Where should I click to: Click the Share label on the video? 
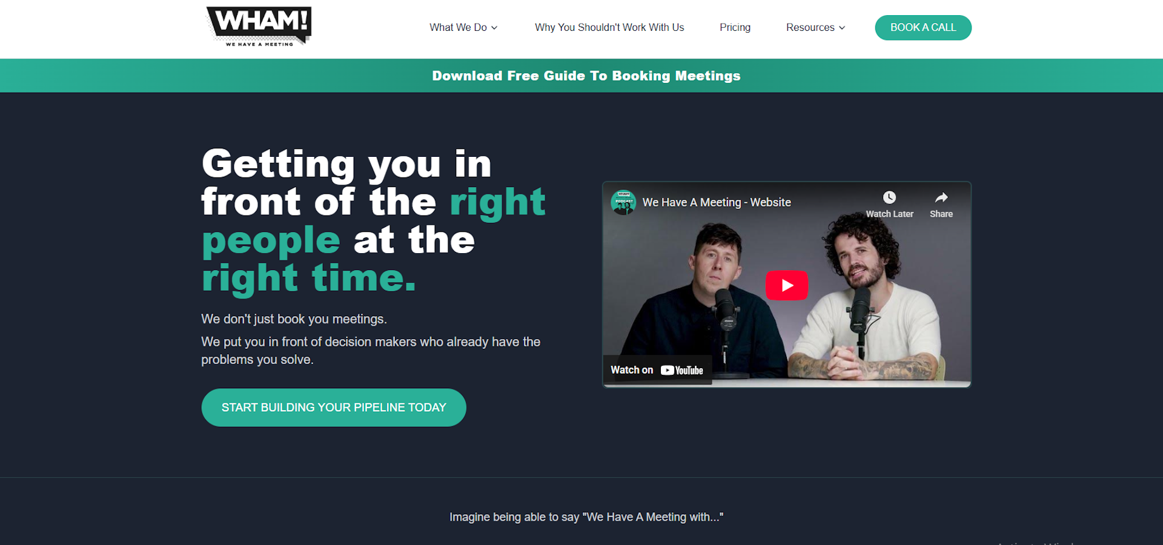tap(941, 214)
